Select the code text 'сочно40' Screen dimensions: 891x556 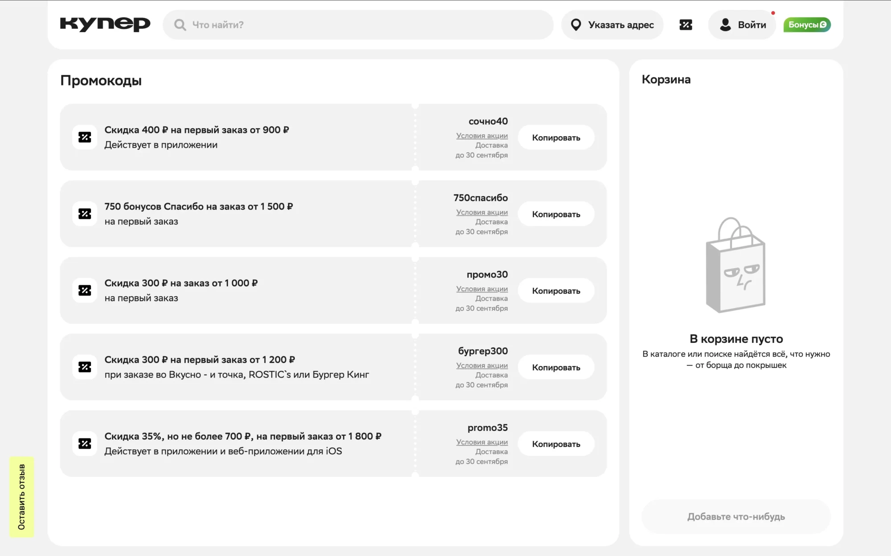(488, 121)
